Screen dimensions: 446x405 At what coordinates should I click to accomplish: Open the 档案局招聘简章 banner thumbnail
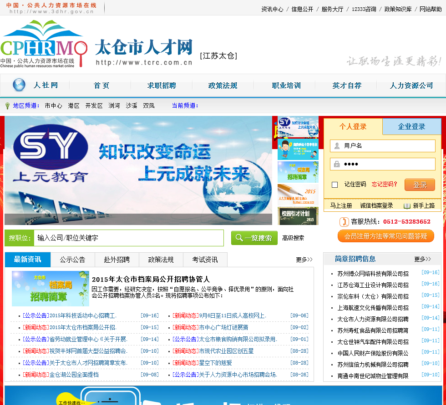pos(298,172)
